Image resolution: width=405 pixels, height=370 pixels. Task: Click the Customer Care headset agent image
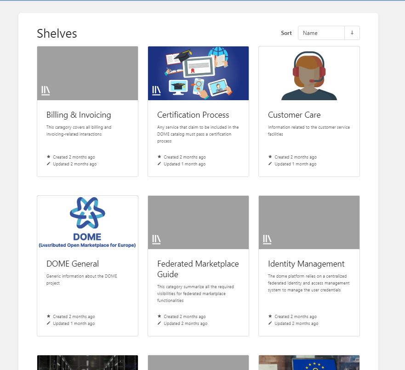click(x=309, y=74)
